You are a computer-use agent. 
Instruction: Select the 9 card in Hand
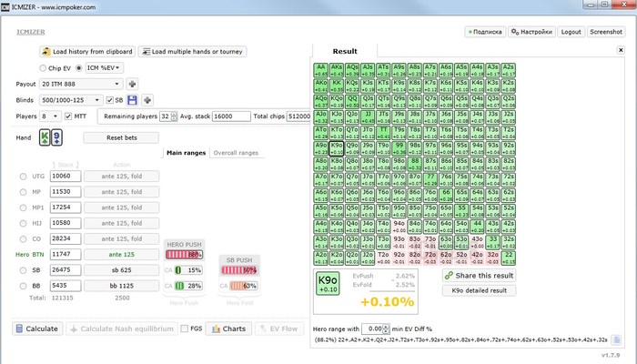56,137
